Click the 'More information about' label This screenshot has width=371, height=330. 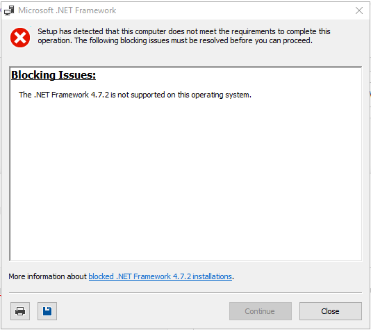pyautogui.click(x=47, y=276)
